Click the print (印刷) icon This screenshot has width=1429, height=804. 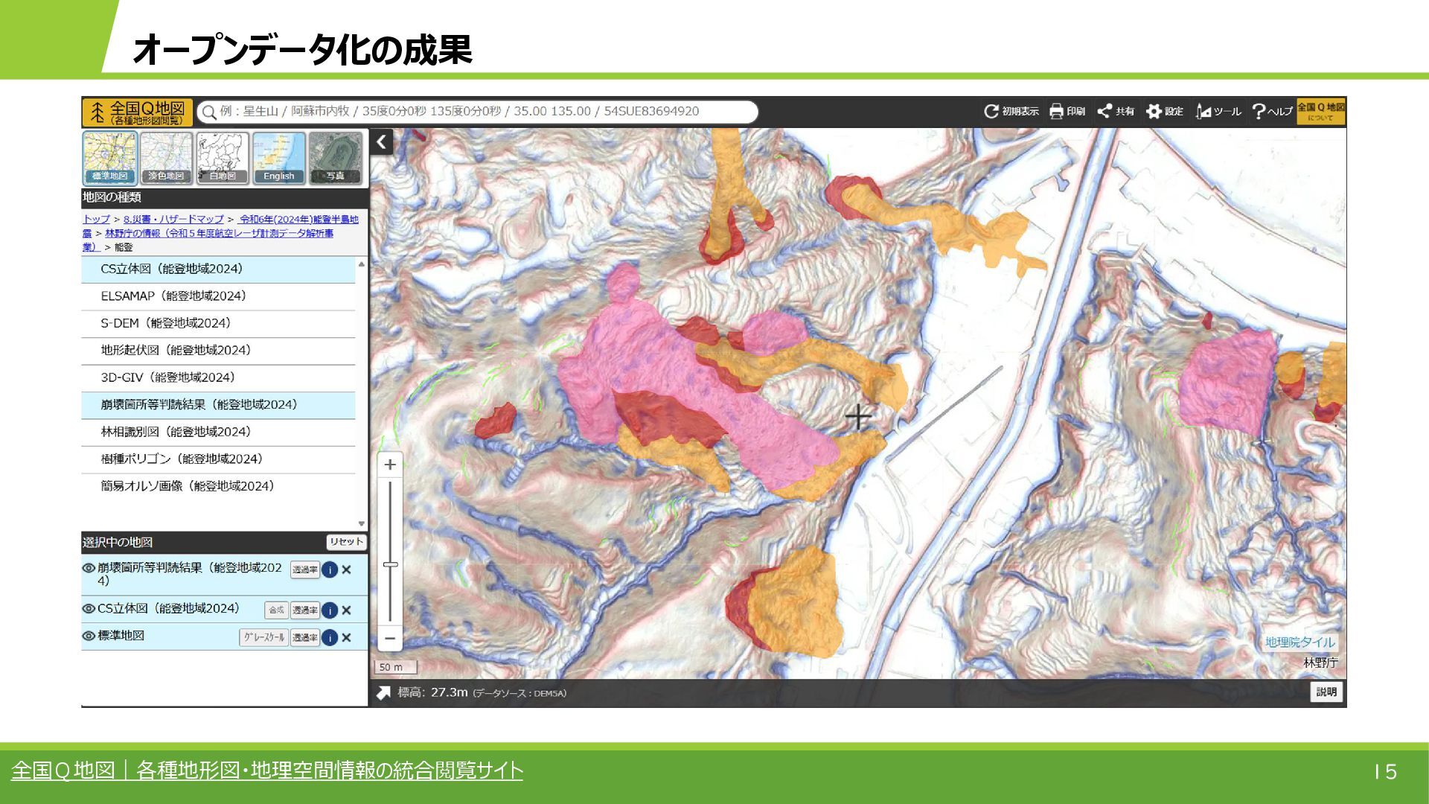[1056, 112]
